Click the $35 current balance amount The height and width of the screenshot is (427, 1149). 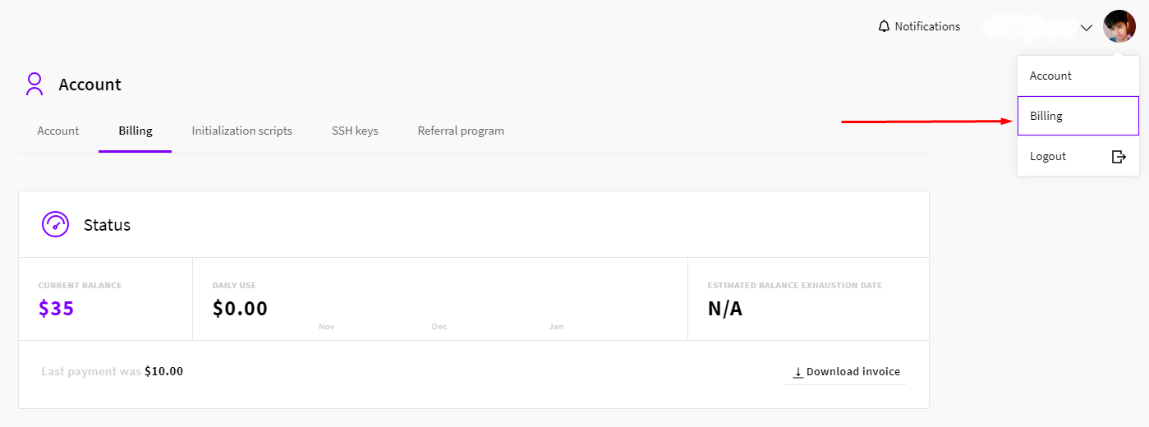(56, 309)
